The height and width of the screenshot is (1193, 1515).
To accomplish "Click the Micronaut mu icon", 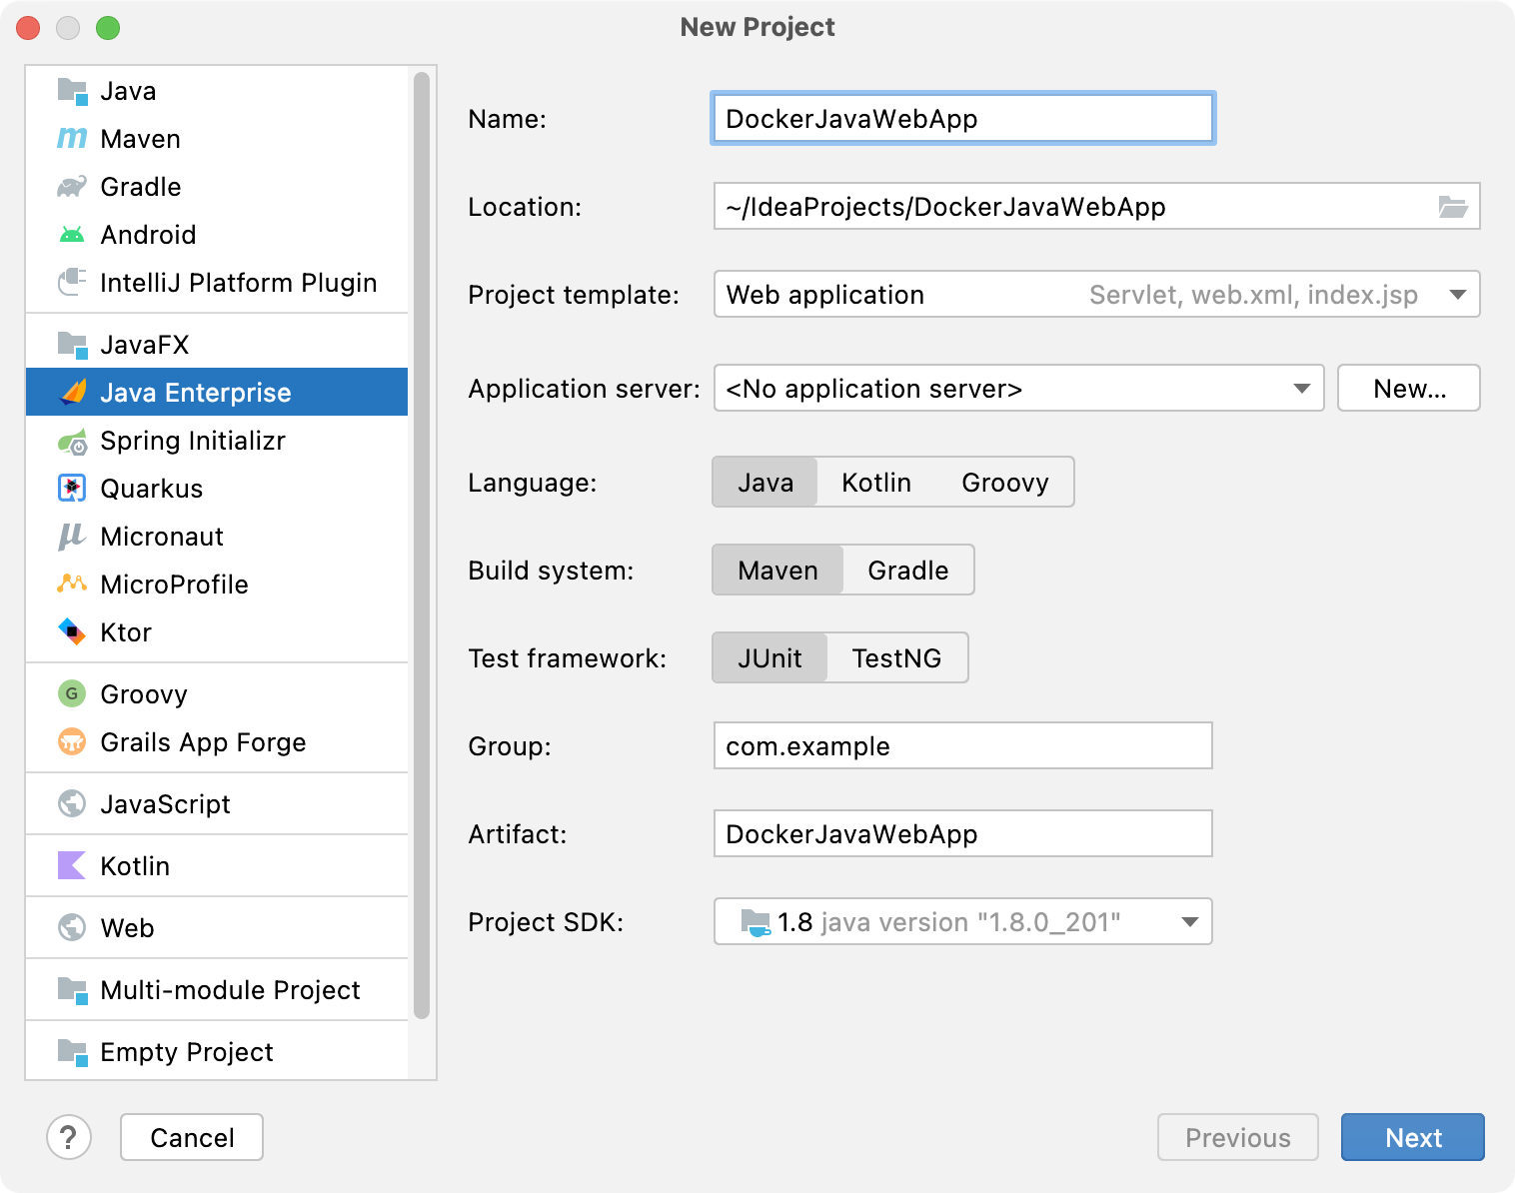I will tap(72, 537).
